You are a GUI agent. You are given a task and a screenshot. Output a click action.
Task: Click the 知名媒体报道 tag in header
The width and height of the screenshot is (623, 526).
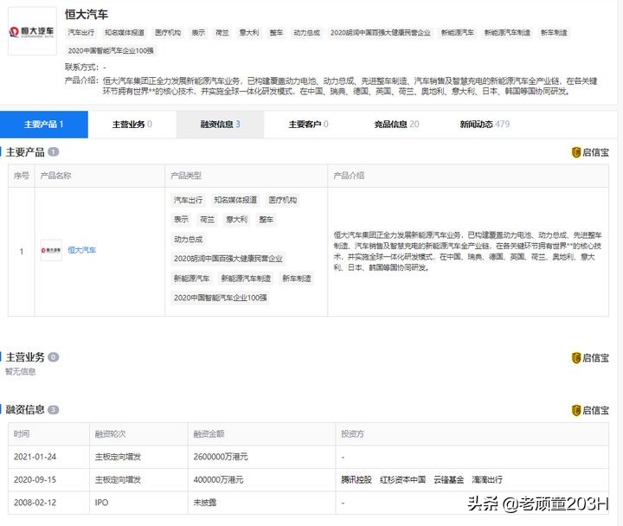pos(125,33)
